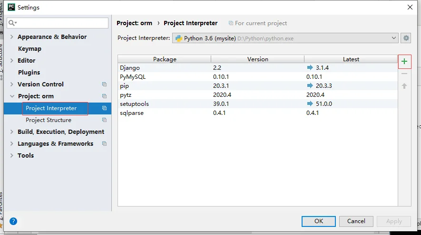Viewport: 421px width, 235px height.
Task: Click the copy icon beside Languages & Frameworks
Action: (105, 144)
